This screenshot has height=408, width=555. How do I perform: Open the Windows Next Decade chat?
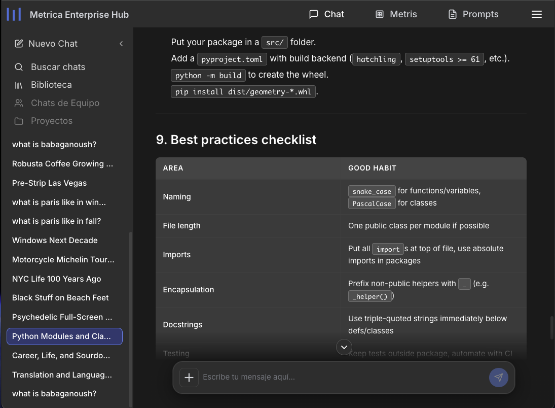coord(55,241)
